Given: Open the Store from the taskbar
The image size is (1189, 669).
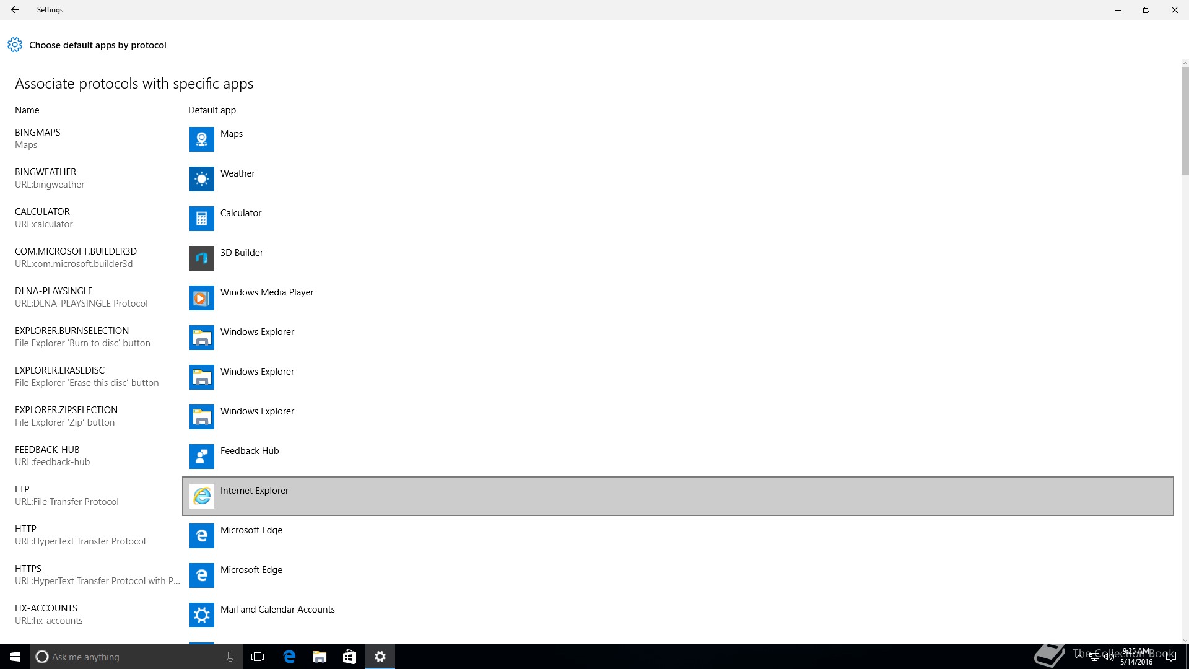Looking at the screenshot, I should pyautogui.click(x=349, y=657).
